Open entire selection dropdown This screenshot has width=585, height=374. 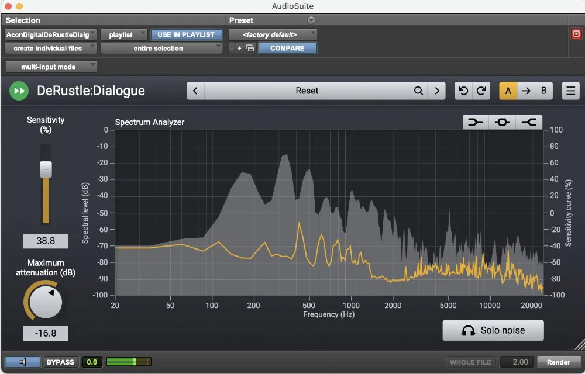pos(161,49)
